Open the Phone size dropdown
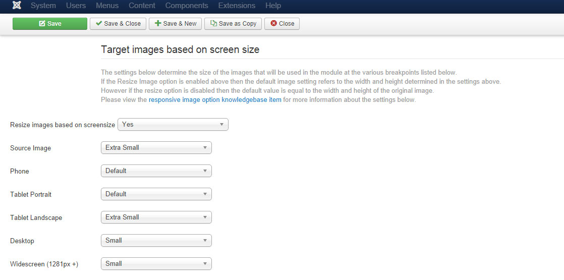564x280 pixels. 156,171
